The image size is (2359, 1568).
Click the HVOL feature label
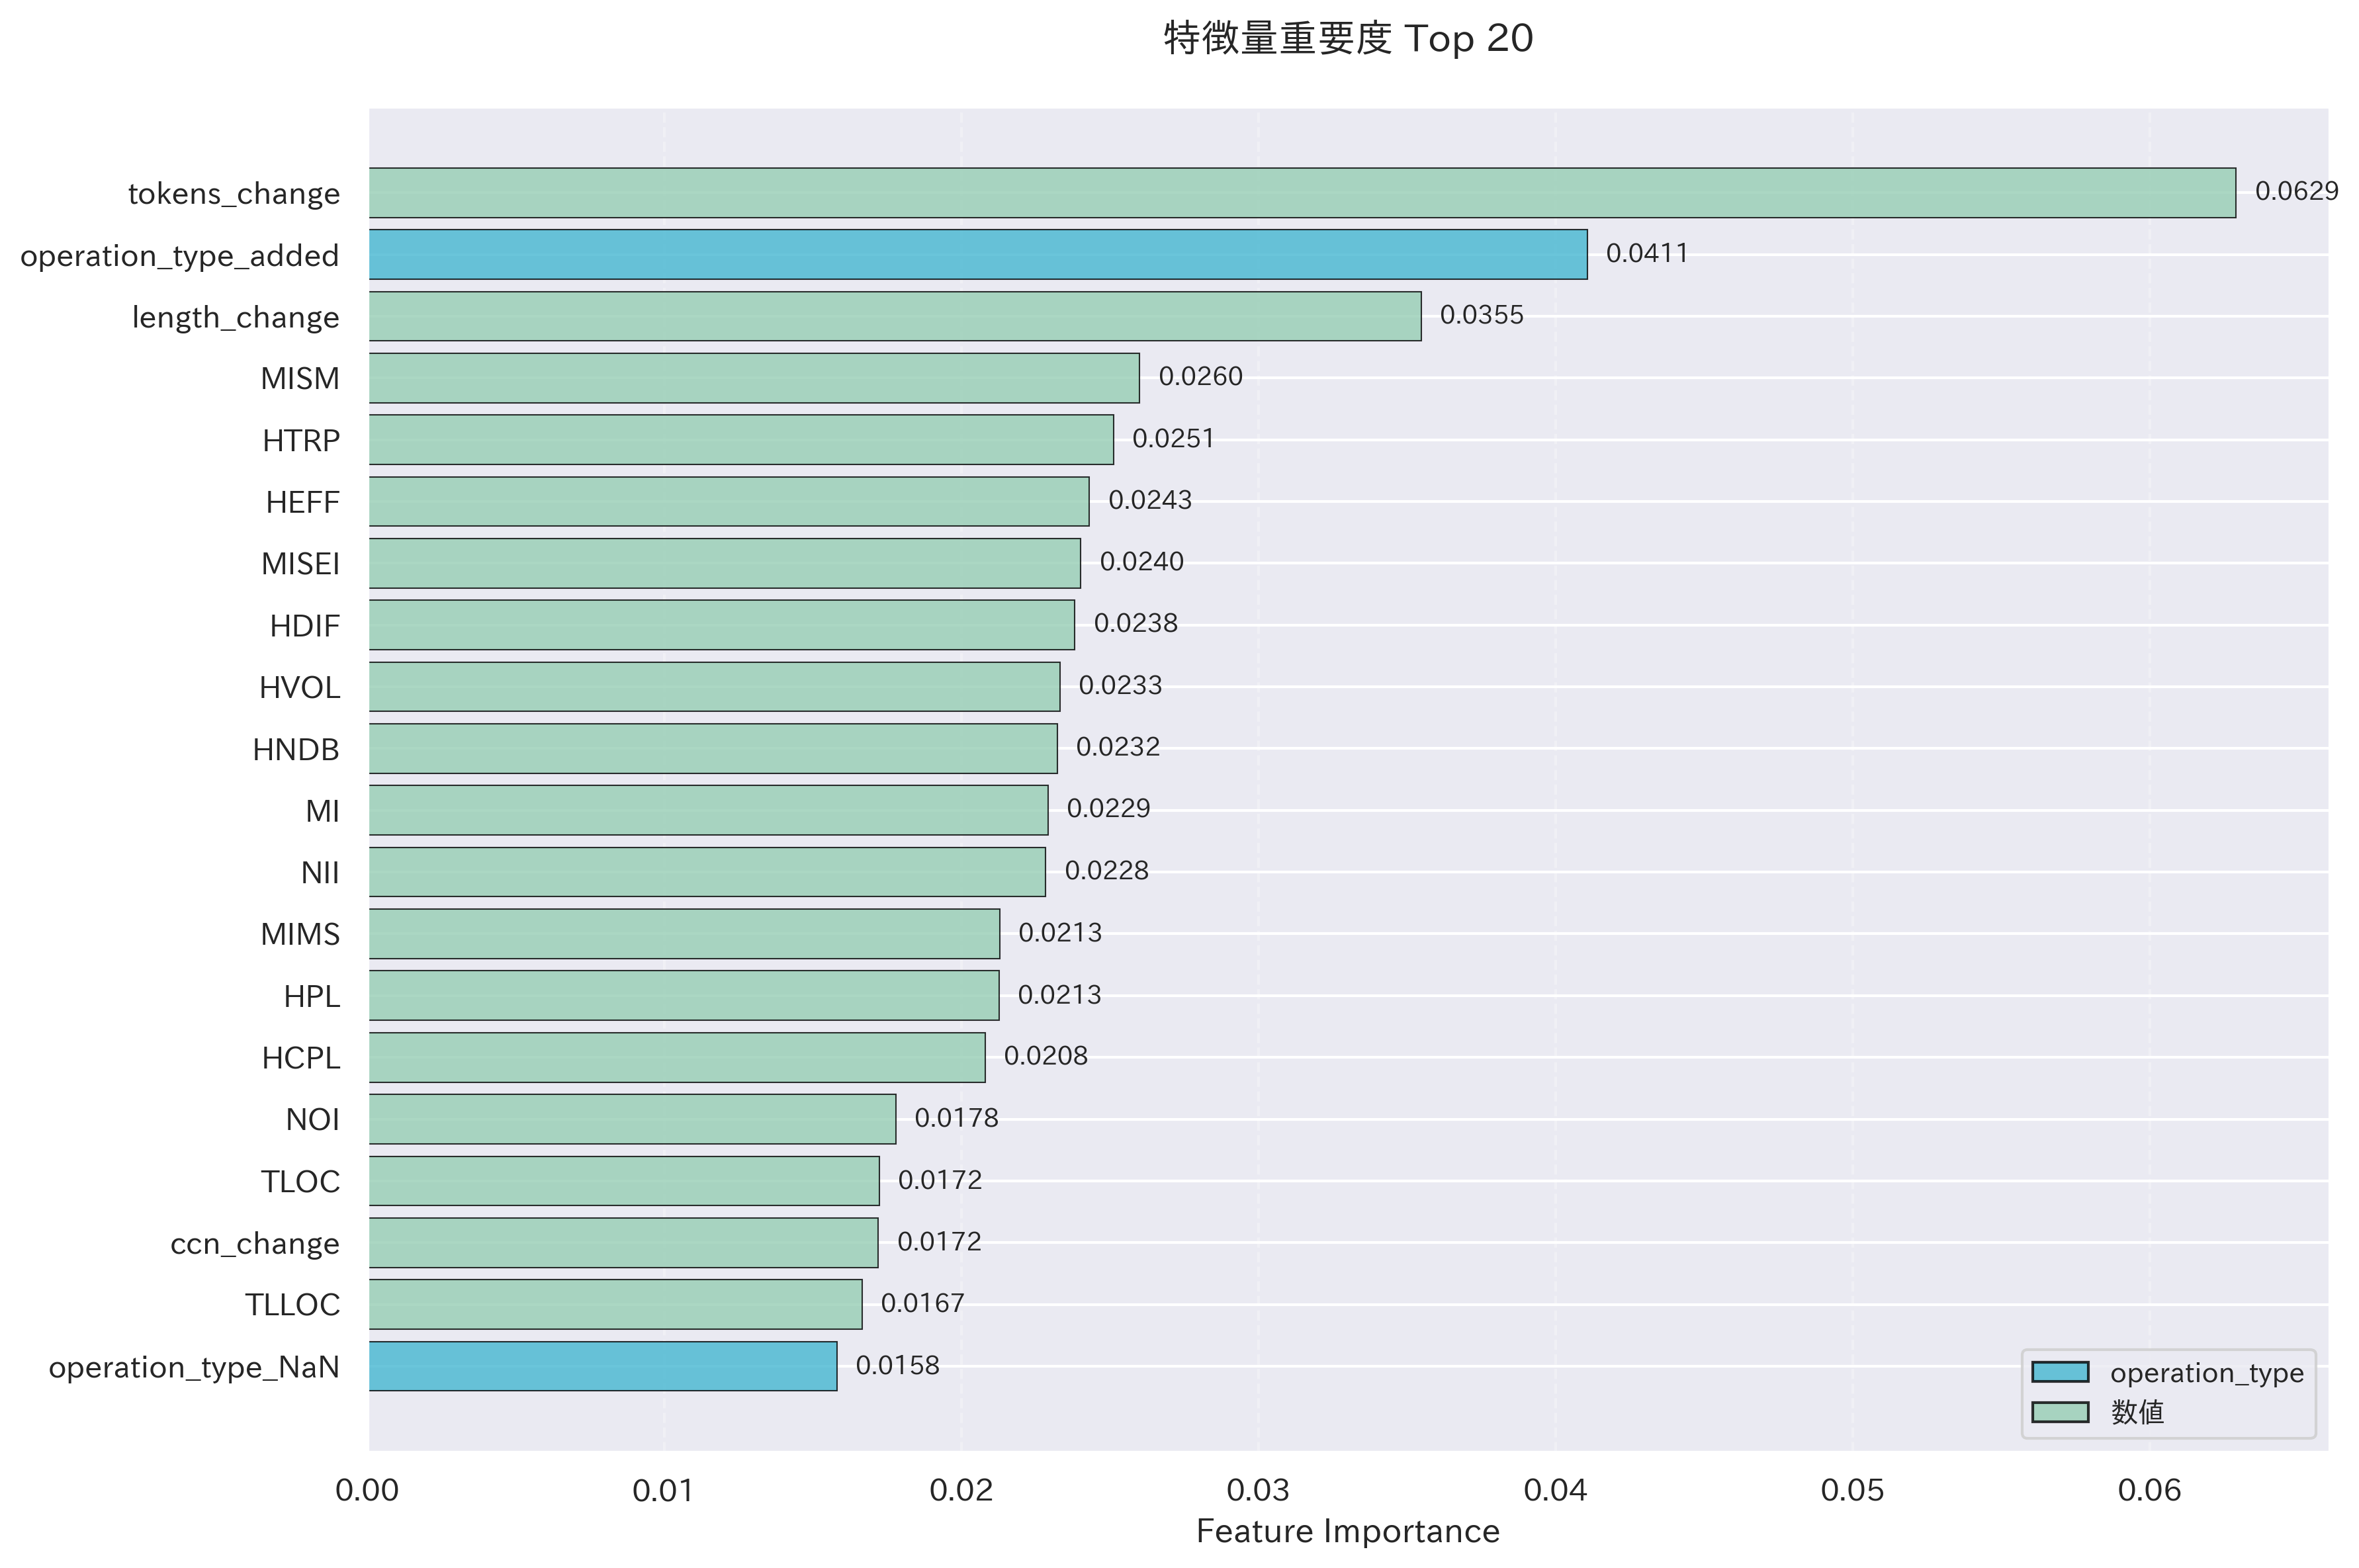pos(299,688)
